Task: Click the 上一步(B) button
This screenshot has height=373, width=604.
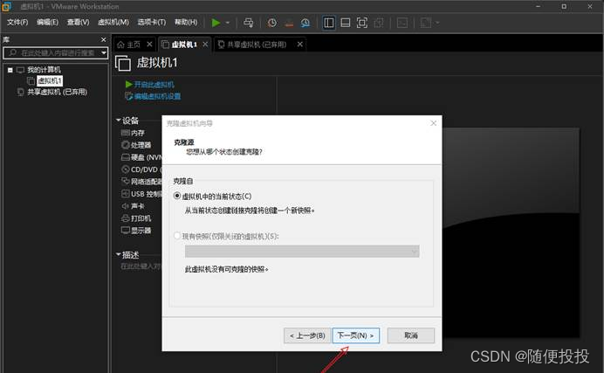Action: [x=307, y=335]
